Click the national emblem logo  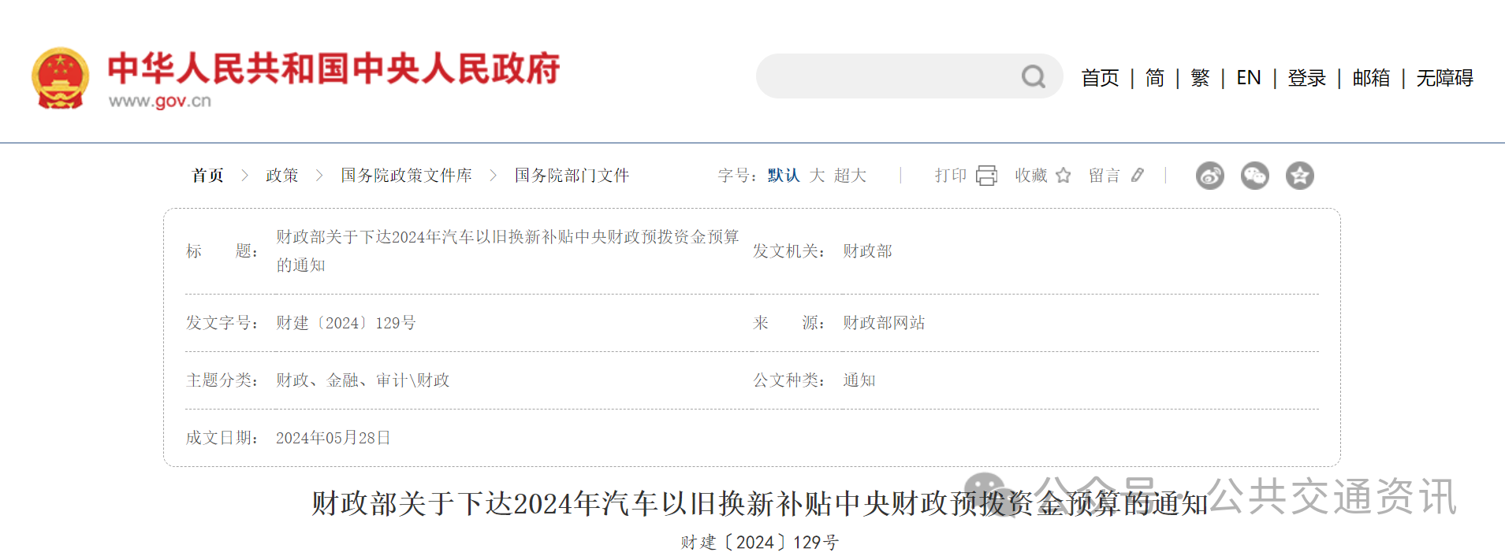(x=60, y=78)
